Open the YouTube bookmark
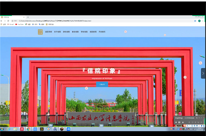 (19, 24)
